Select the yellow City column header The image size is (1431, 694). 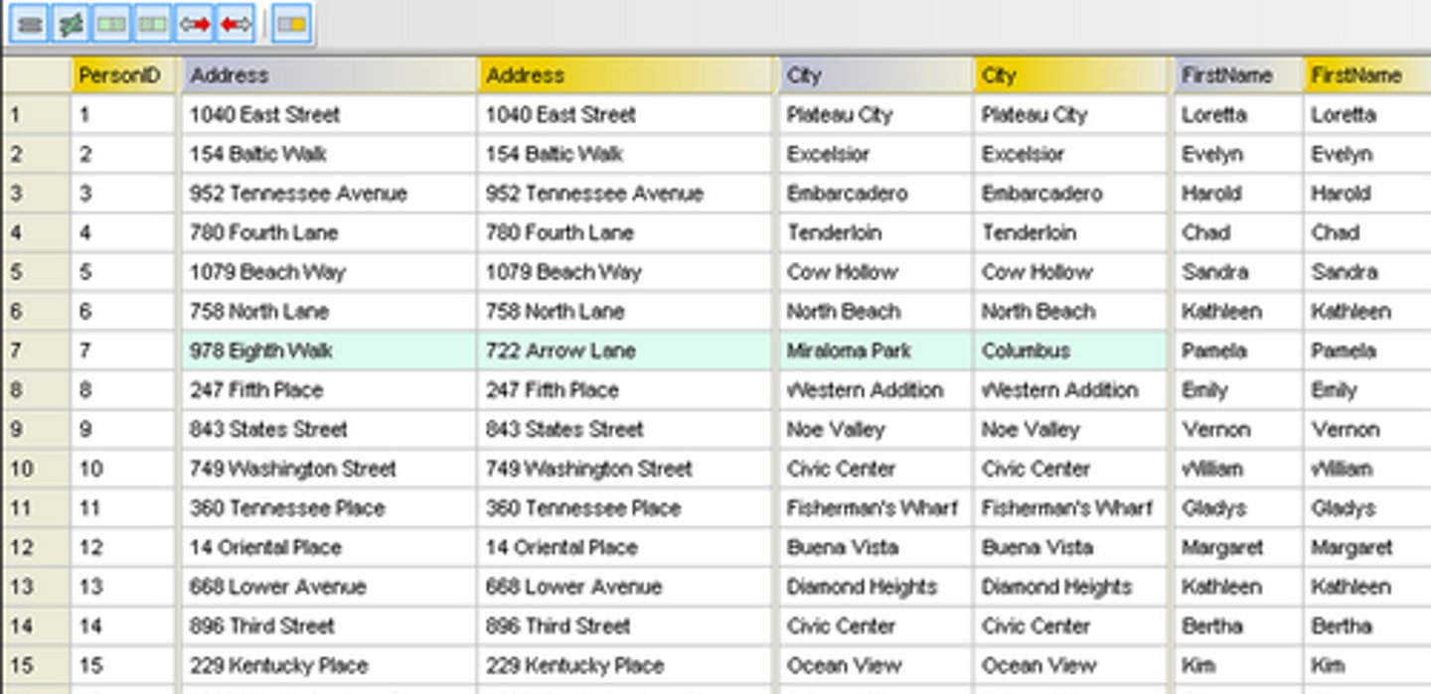[x=1069, y=75]
